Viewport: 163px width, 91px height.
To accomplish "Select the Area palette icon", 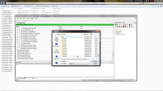I will 116,25.
